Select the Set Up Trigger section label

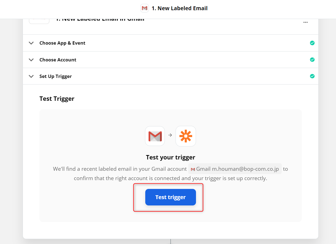point(55,76)
